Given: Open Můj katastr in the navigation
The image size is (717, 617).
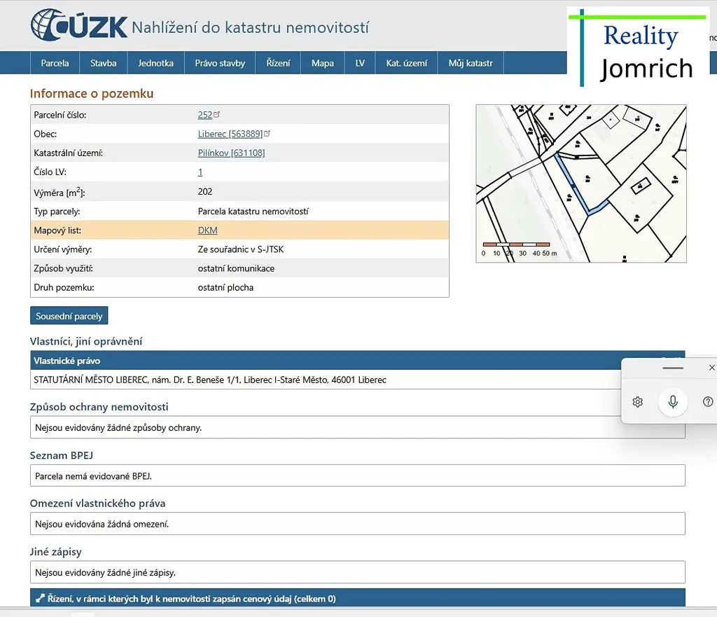Looking at the screenshot, I should 471,63.
